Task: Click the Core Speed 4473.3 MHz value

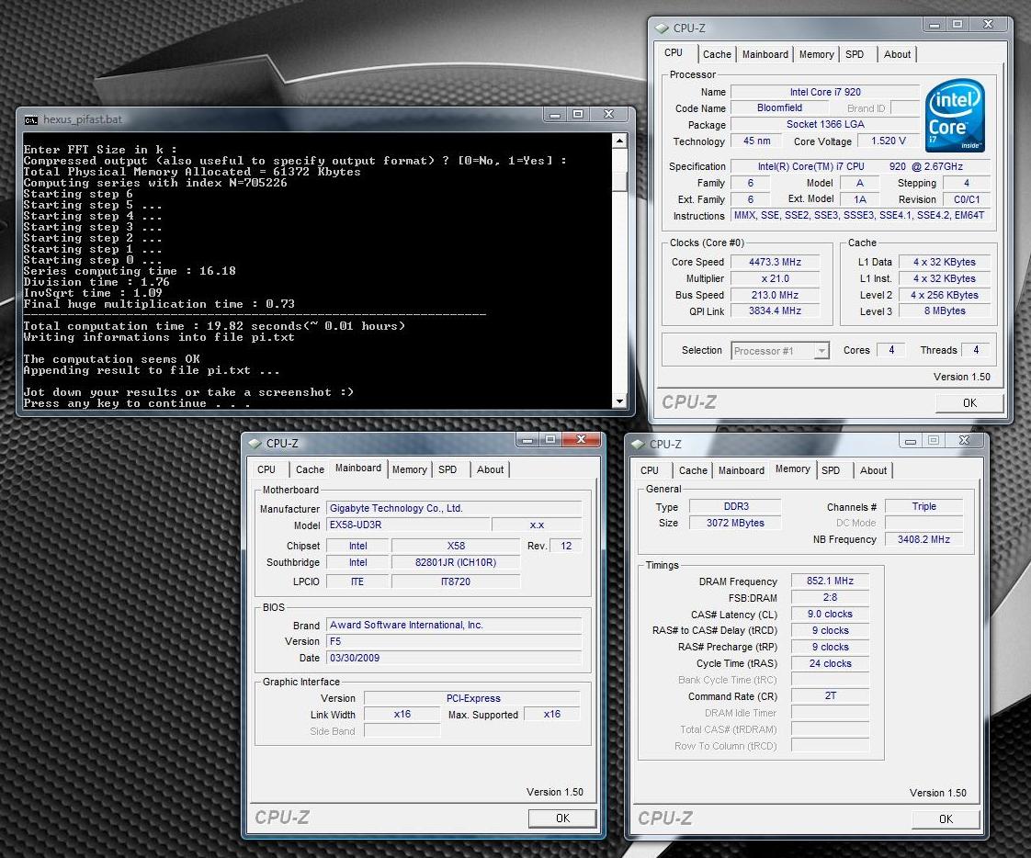Action: 776,262
